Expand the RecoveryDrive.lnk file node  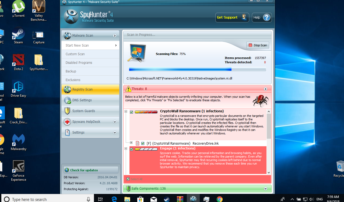point(131,143)
